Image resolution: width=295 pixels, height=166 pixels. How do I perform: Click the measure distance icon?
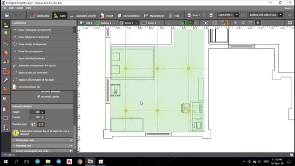coord(214,23)
